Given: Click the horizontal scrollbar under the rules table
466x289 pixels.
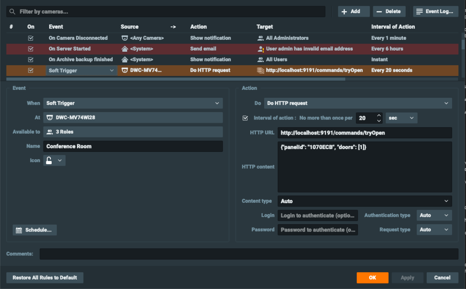Looking at the screenshot, I should (176, 79).
